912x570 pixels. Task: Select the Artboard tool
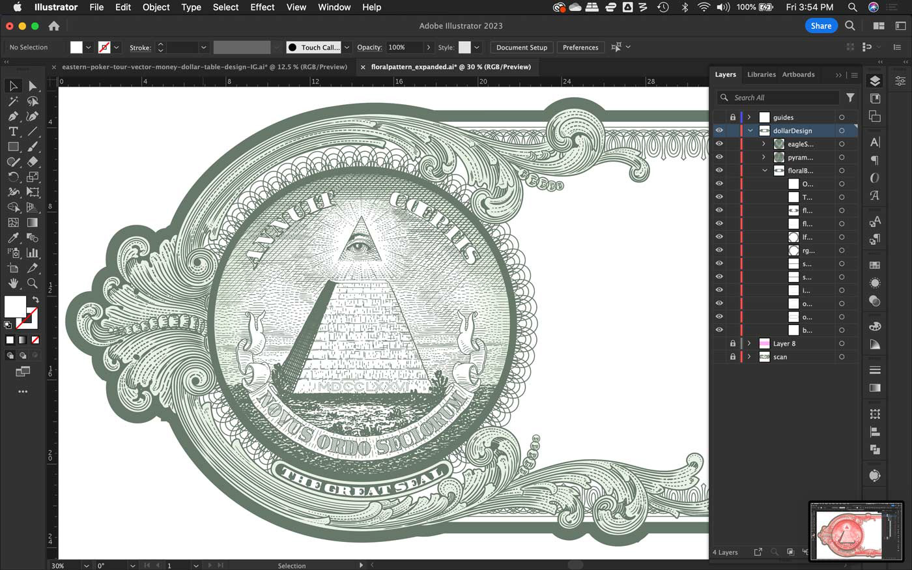[13, 268]
